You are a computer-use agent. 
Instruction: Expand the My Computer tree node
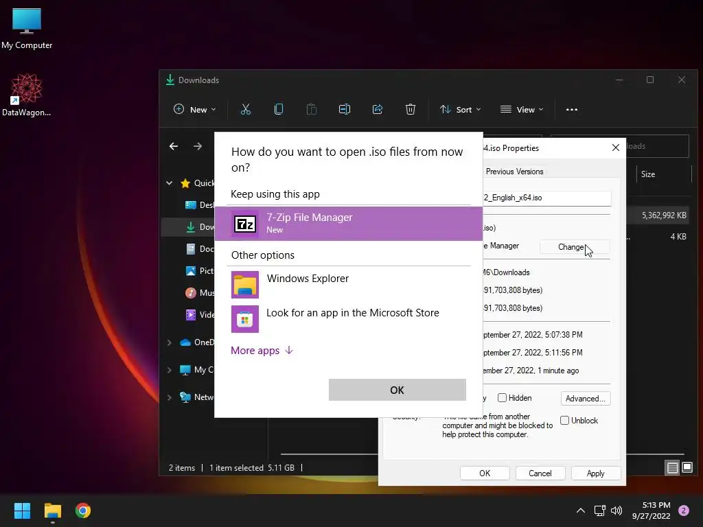point(170,370)
